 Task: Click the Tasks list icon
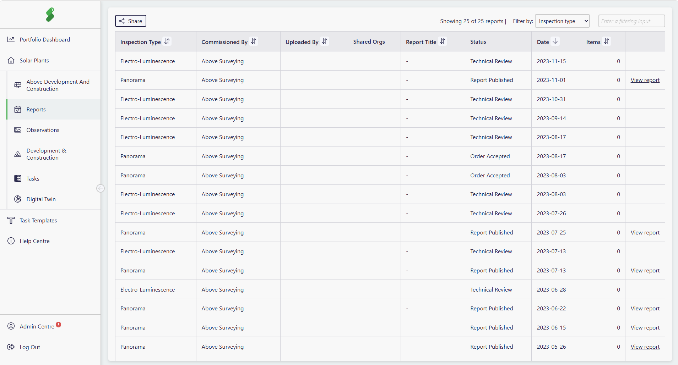coord(18,178)
